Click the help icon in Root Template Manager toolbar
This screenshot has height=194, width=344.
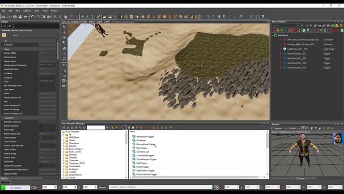pyautogui.click(x=170, y=127)
